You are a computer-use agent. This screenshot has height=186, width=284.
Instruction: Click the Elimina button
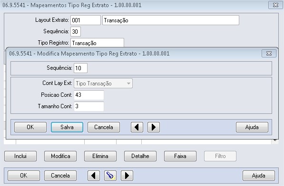coord(100,156)
